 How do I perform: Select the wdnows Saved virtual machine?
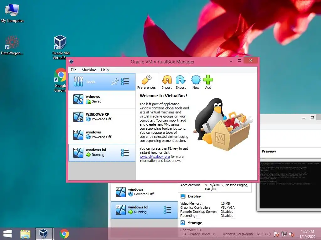pyautogui.click(x=102, y=99)
